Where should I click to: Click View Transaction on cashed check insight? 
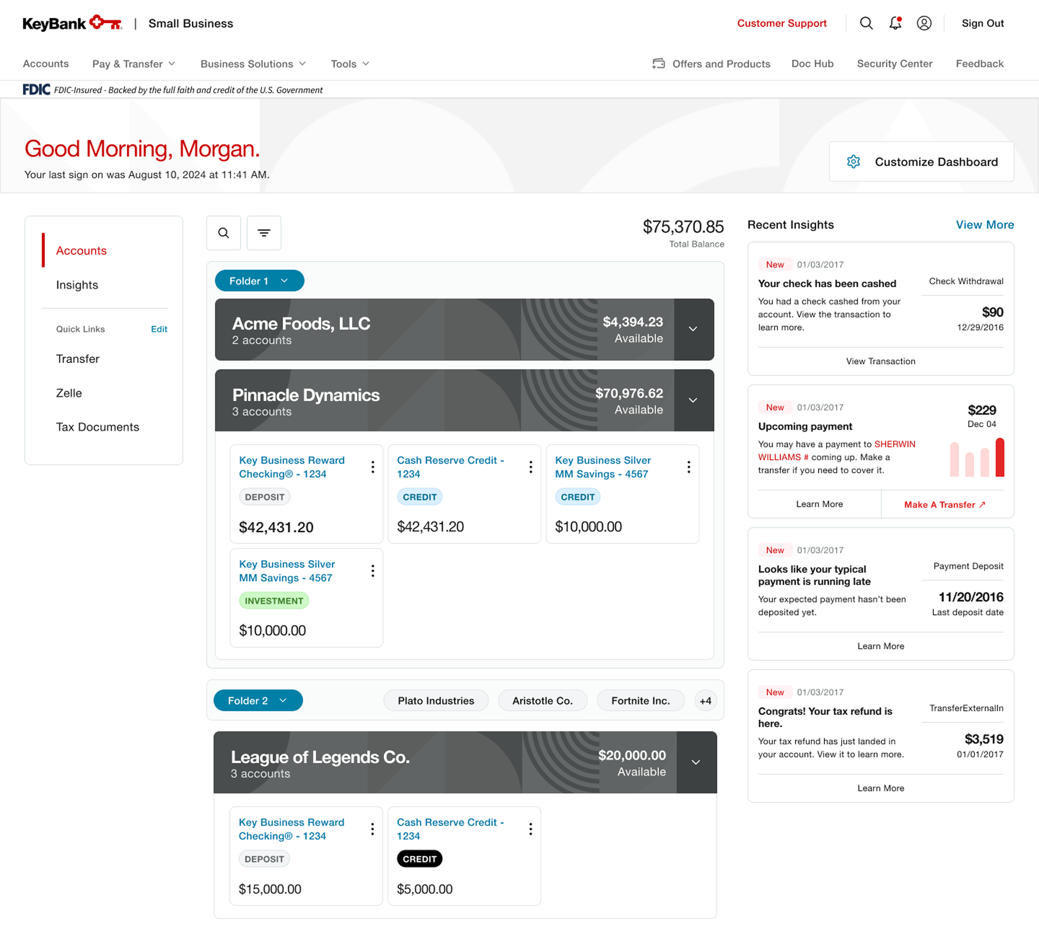coord(880,361)
